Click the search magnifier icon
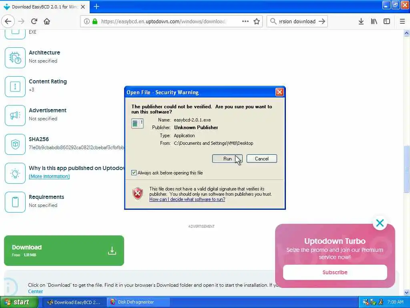Image resolution: width=410 pixels, height=308 pixels. tap(273, 21)
